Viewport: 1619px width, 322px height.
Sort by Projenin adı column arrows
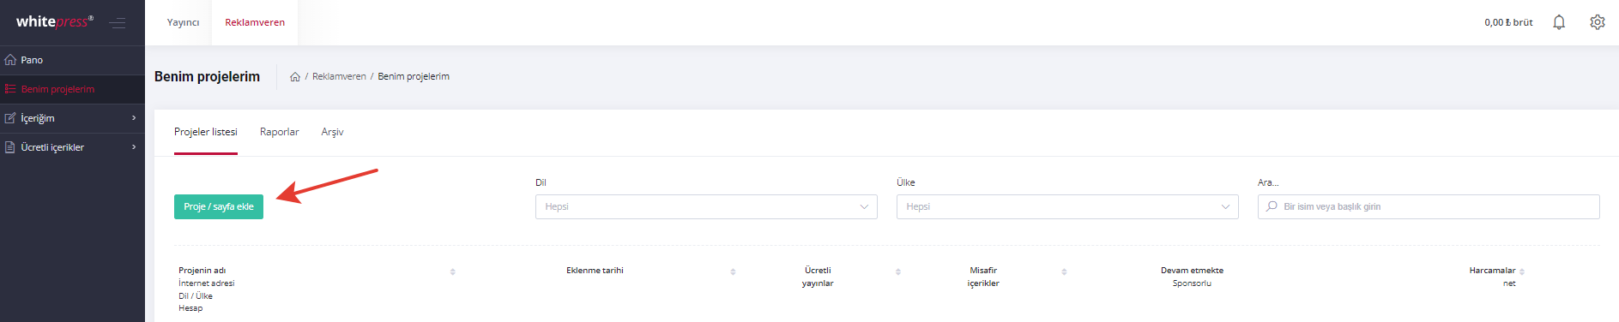453,271
